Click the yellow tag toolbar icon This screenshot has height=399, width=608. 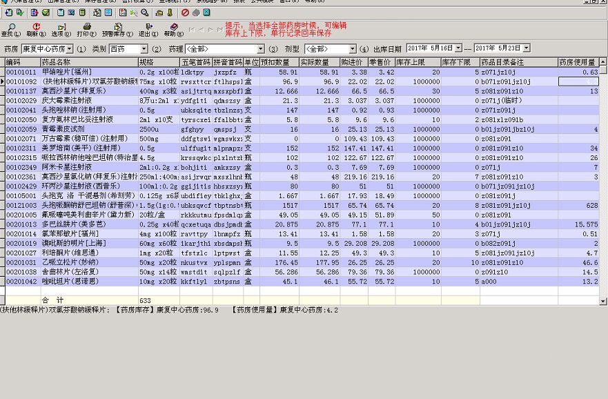click(159, 13)
